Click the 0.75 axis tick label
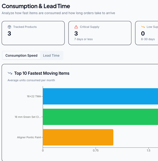The height and width of the screenshot is (161, 158). coord(96,151)
